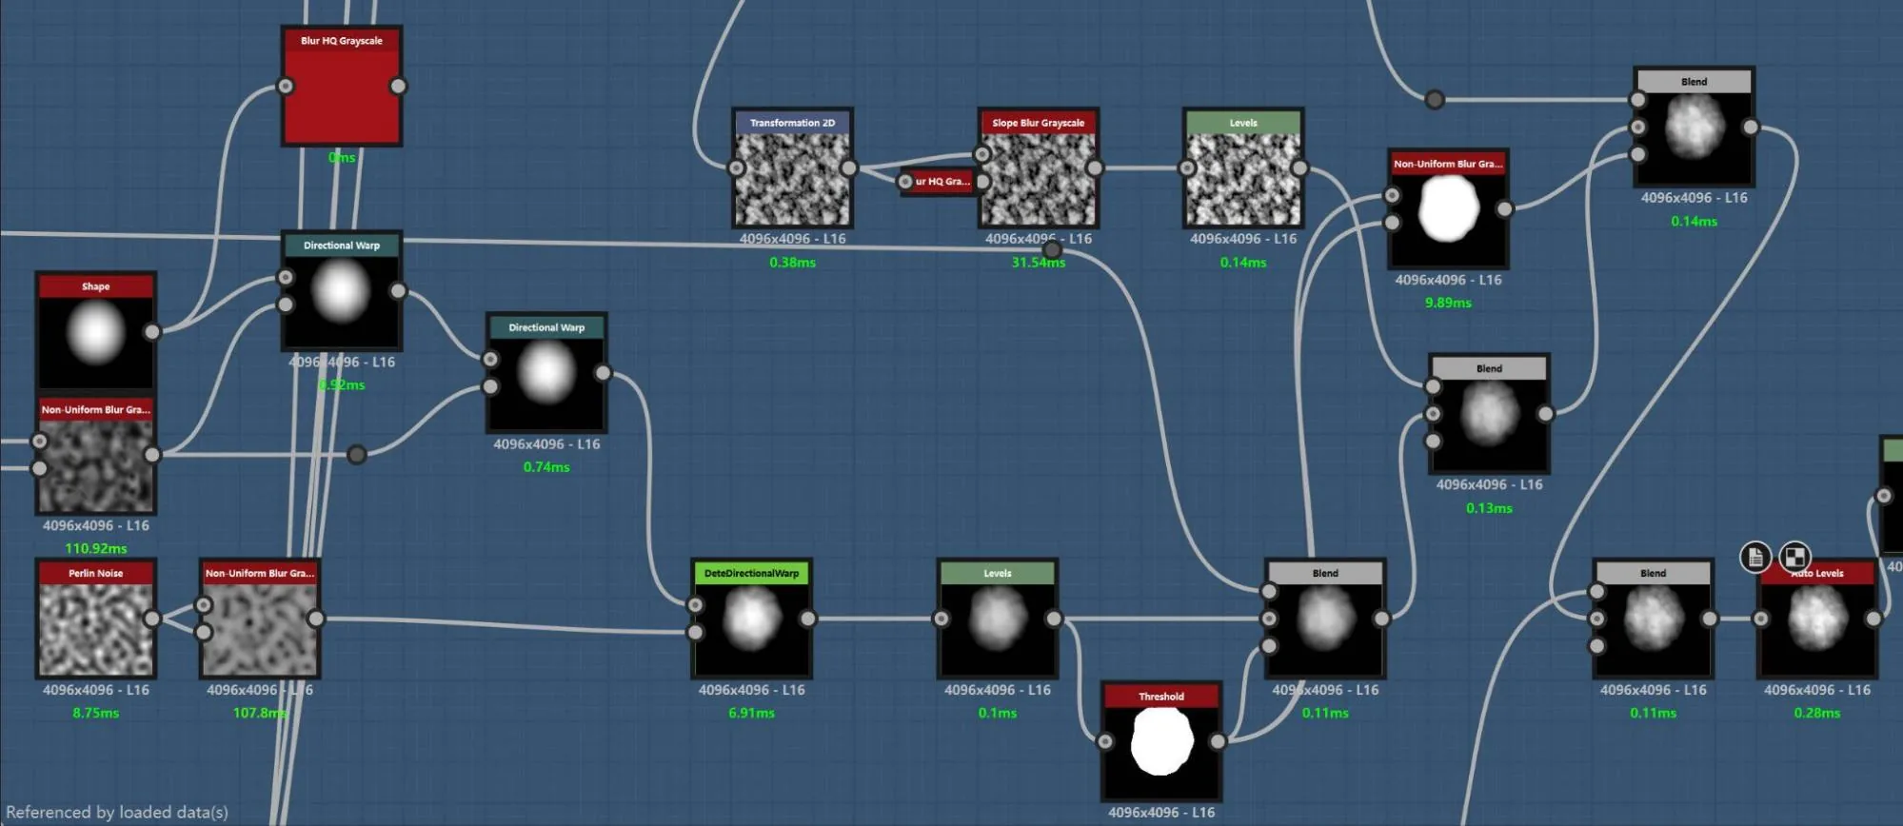Click the 0.28ms timing under Auto Levels

(x=1817, y=713)
